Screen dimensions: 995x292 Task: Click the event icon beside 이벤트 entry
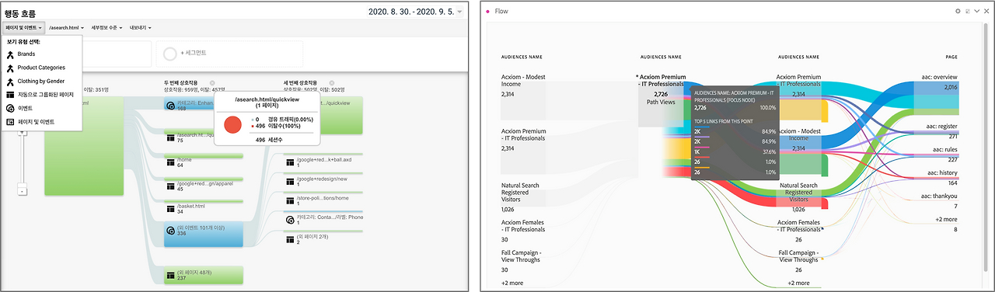tap(10, 108)
